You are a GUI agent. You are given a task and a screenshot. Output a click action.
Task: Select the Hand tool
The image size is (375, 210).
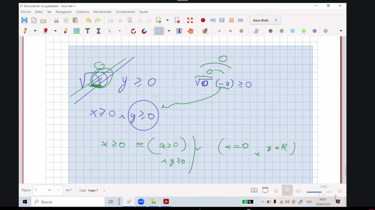click(190, 31)
